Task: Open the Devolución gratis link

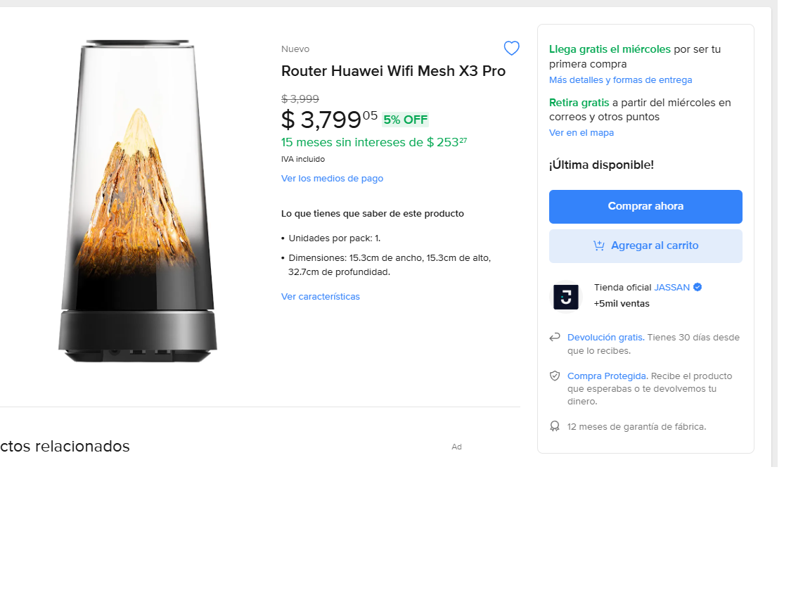Action: (x=605, y=338)
